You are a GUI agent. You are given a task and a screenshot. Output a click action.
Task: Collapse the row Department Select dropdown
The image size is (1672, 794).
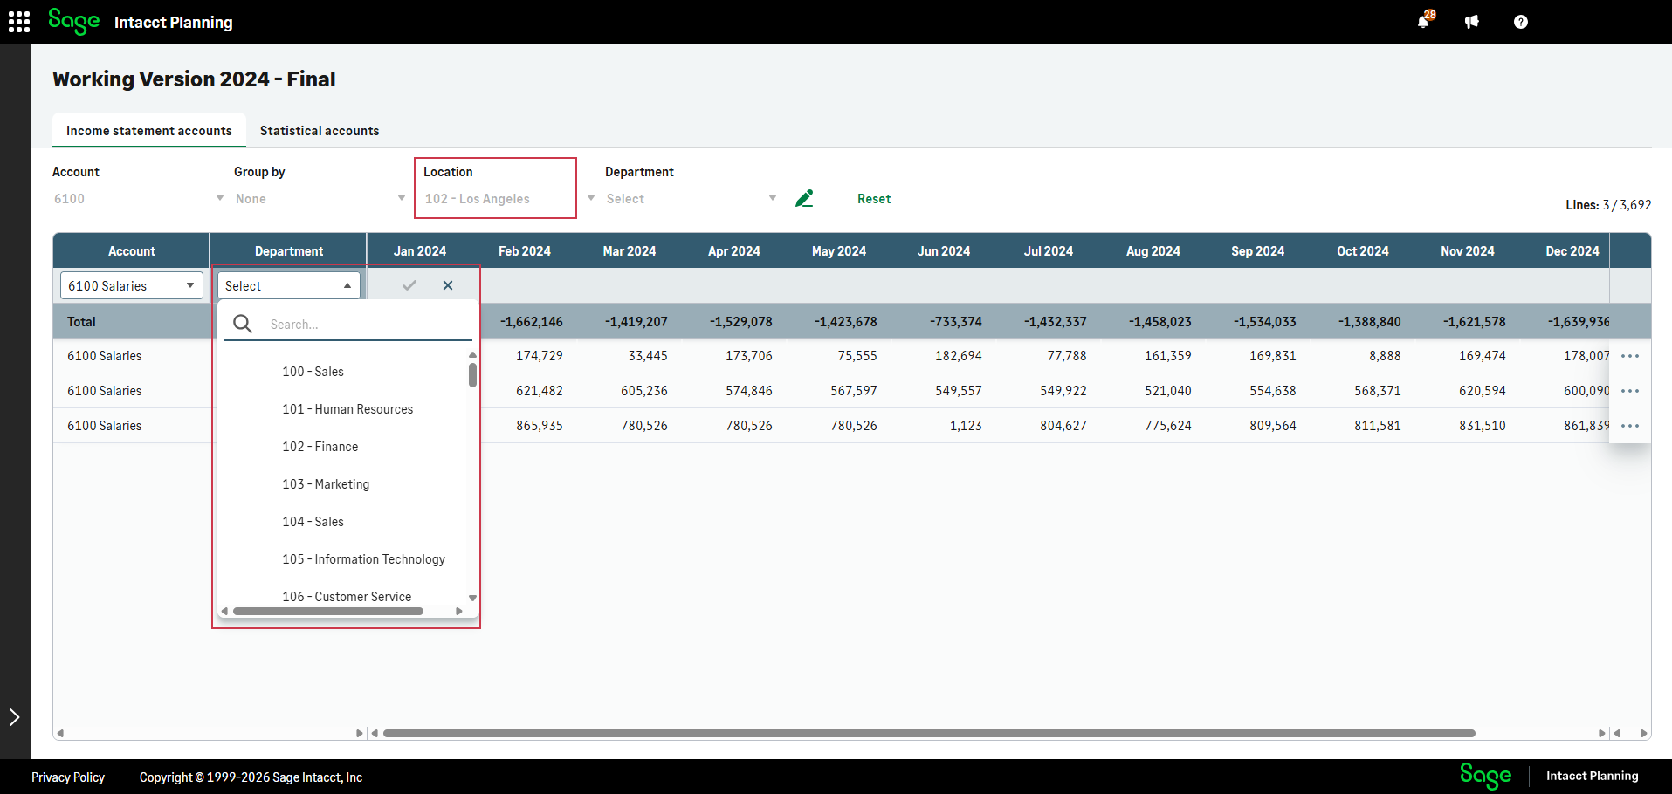[x=289, y=285]
